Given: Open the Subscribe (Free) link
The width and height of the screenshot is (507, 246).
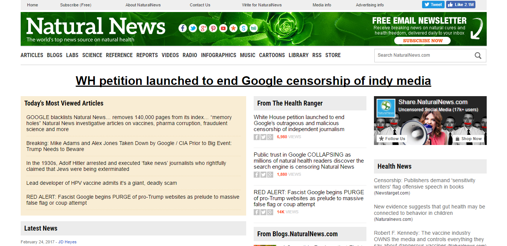Looking at the screenshot, I should coord(76,5).
